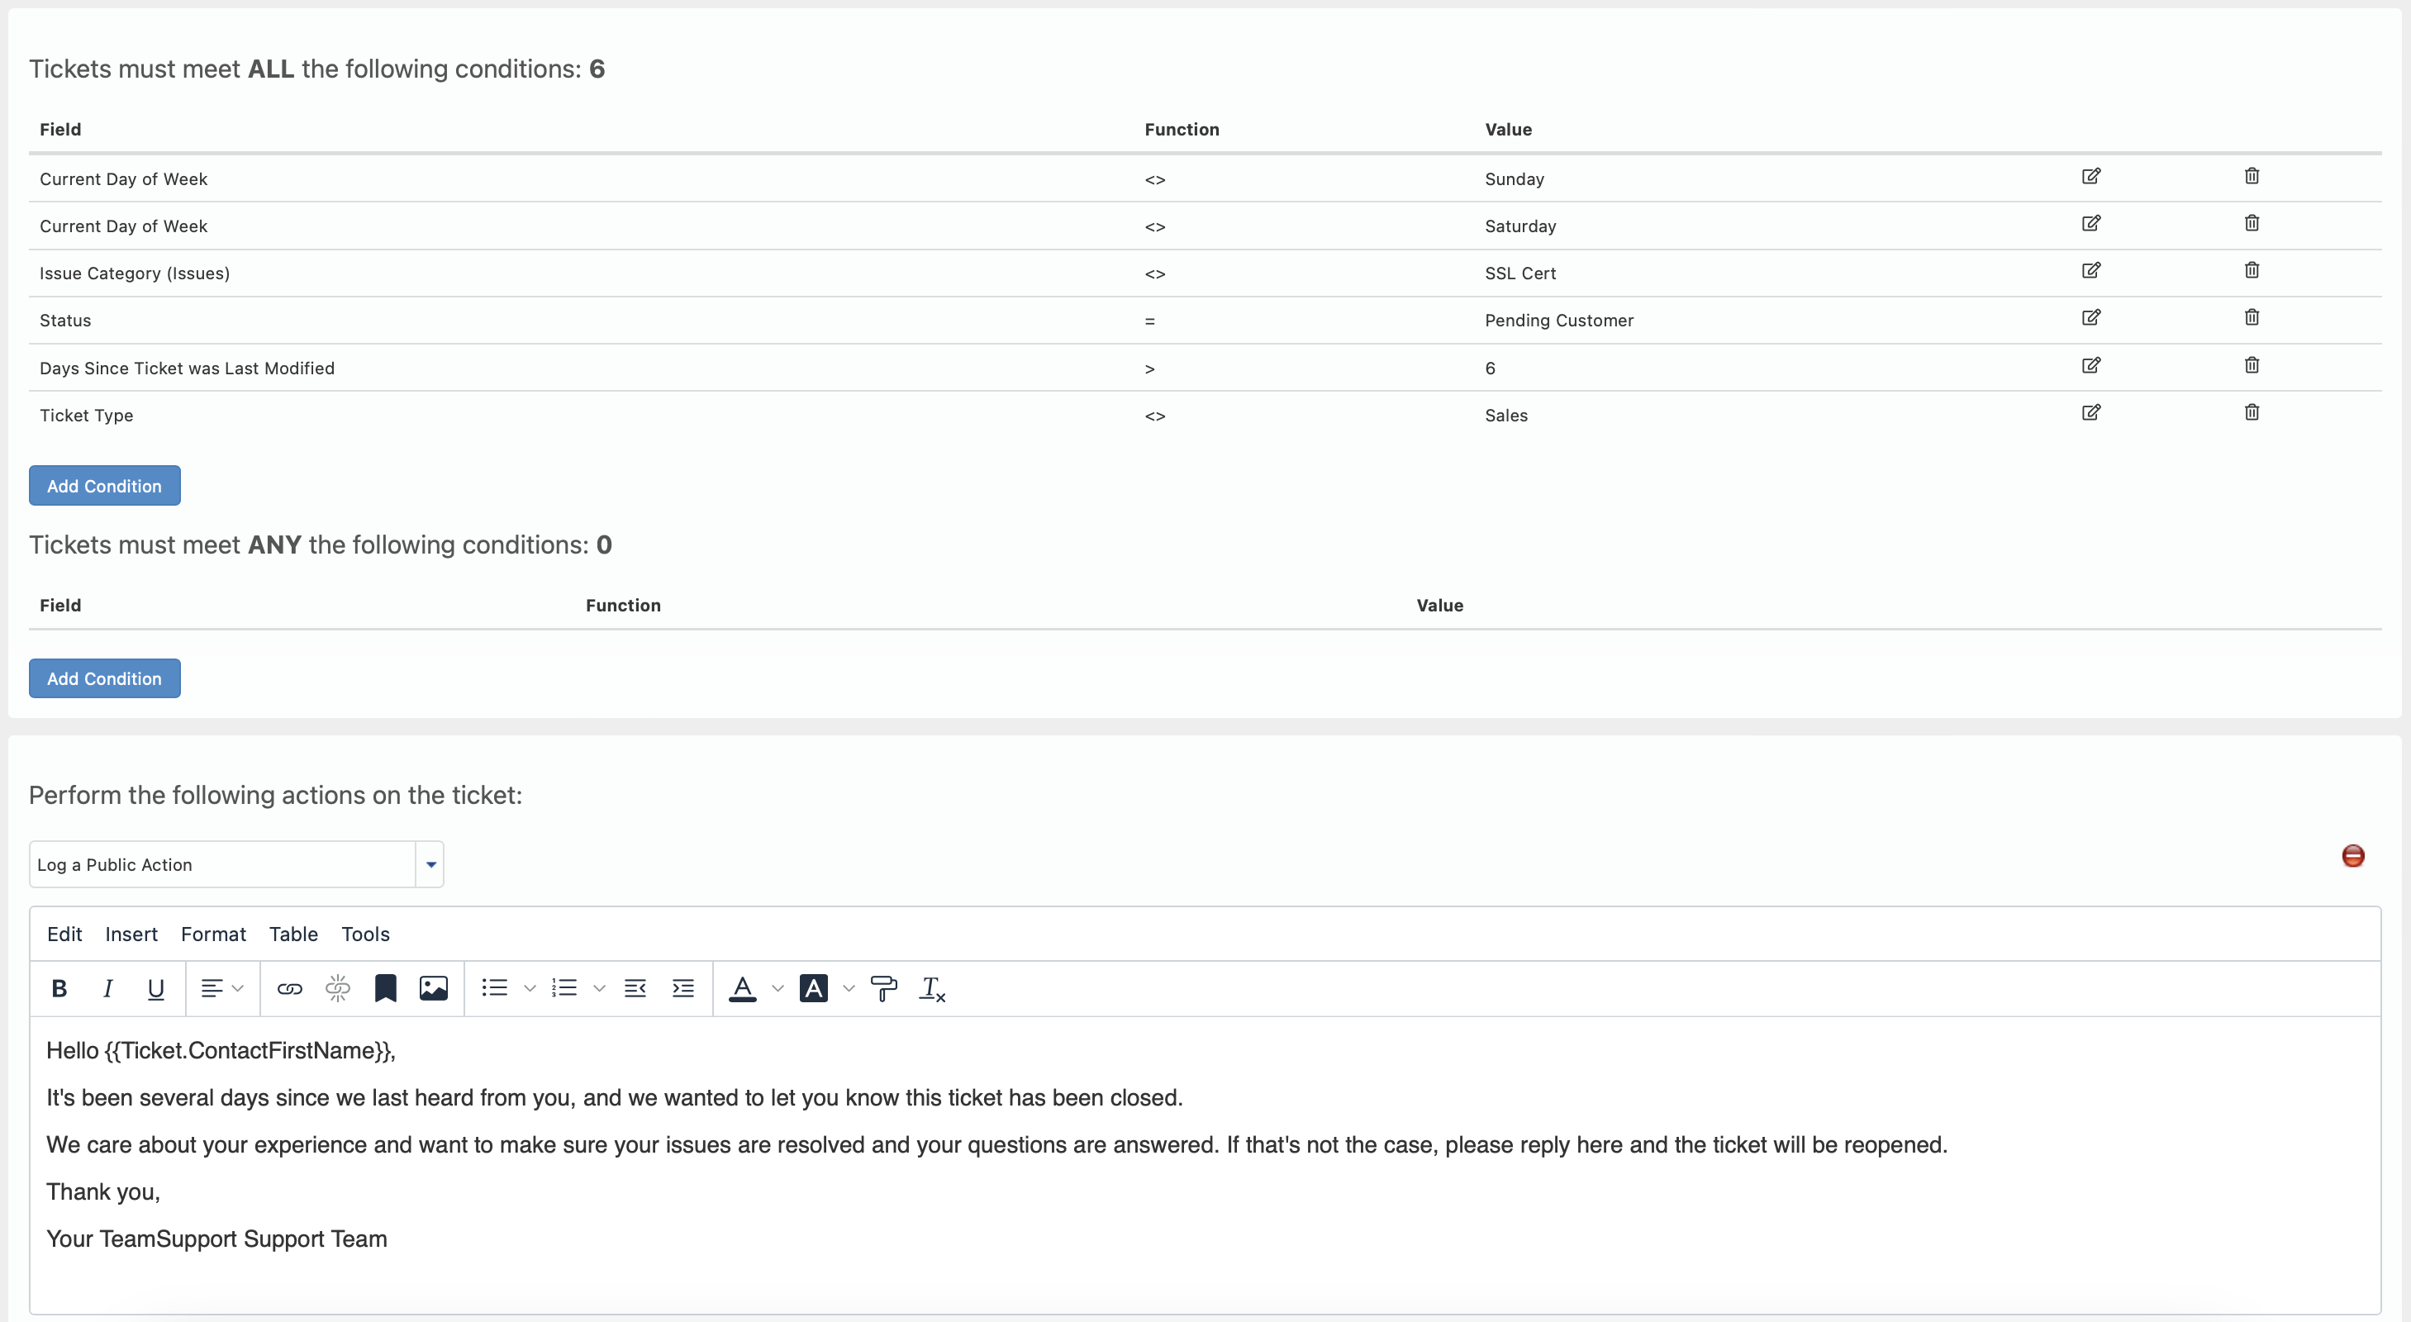This screenshot has height=1322, width=2411.
Task: Select the 'SSL Cert' value cell
Action: pos(1520,273)
